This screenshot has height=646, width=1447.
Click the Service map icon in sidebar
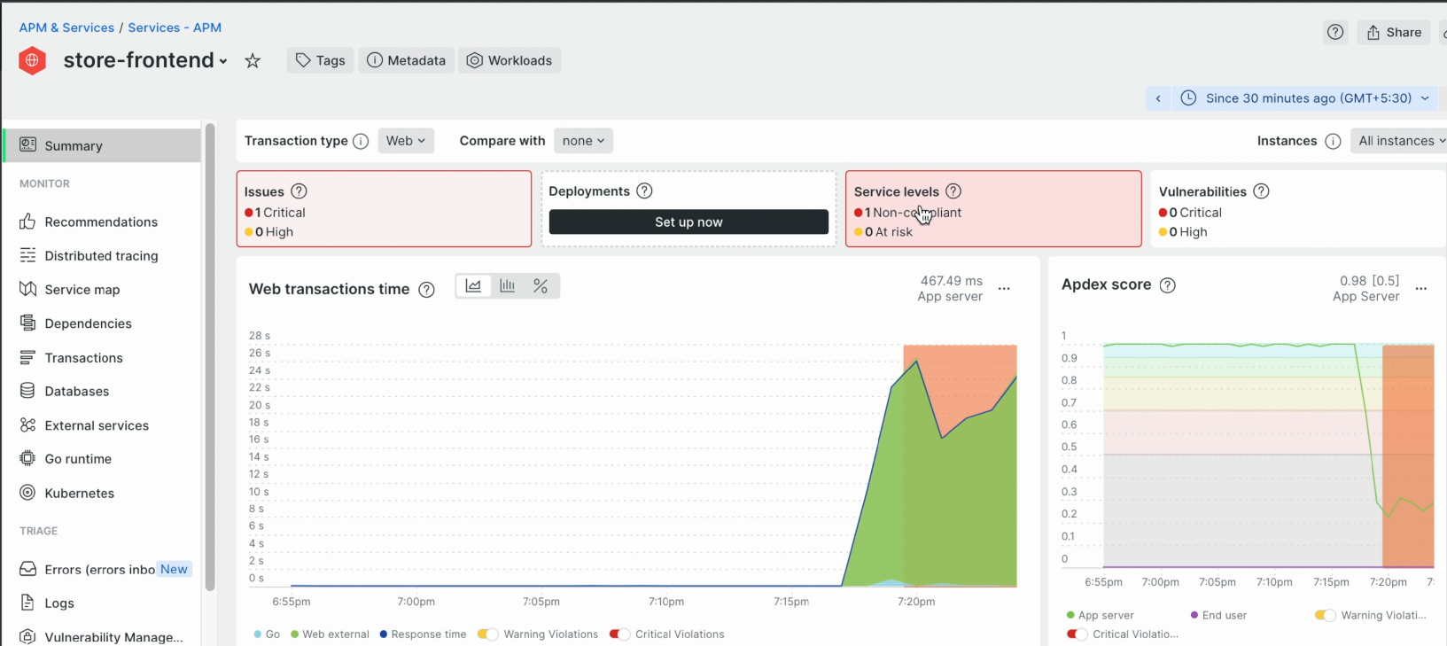click(x=27, y=289)
